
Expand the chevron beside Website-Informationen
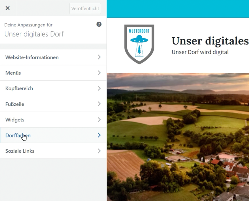(99, 57)
